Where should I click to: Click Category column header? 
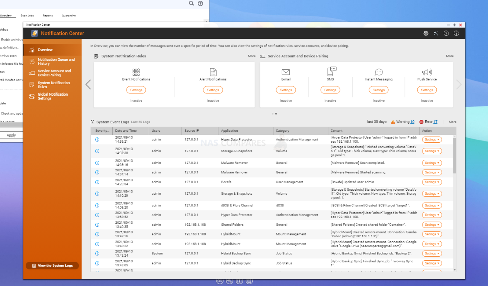pos(301,131)
